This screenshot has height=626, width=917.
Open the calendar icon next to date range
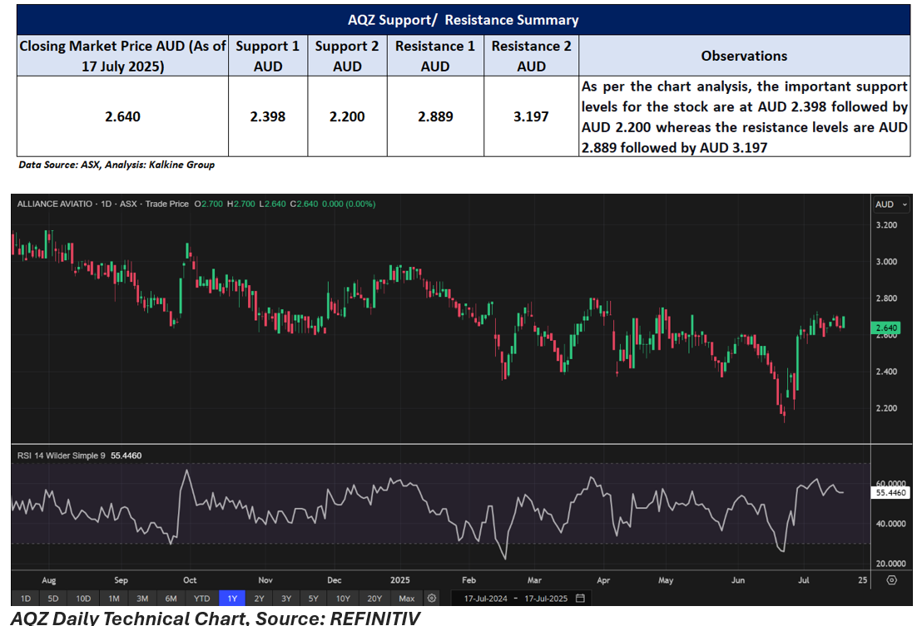pyautogui.click(x=579, y=598)
